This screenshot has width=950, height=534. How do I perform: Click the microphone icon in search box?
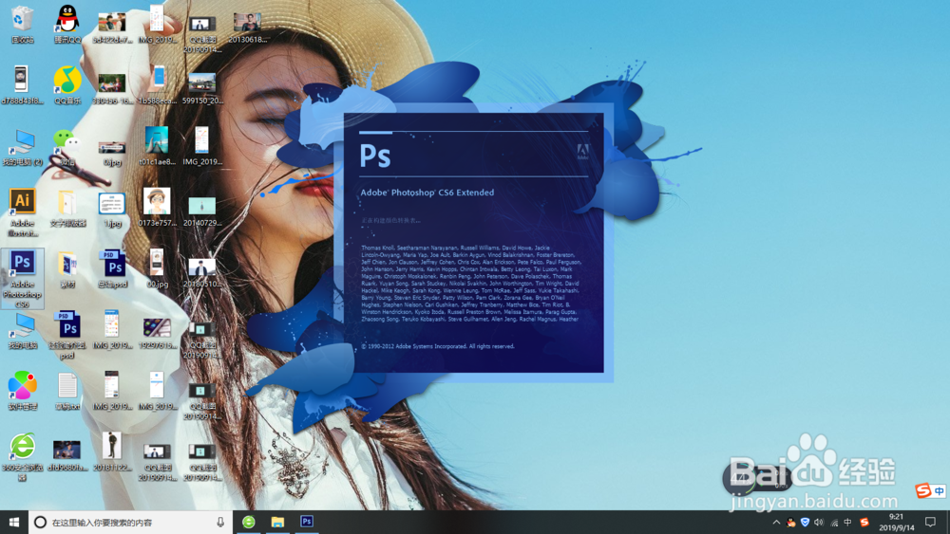(220, 522)
